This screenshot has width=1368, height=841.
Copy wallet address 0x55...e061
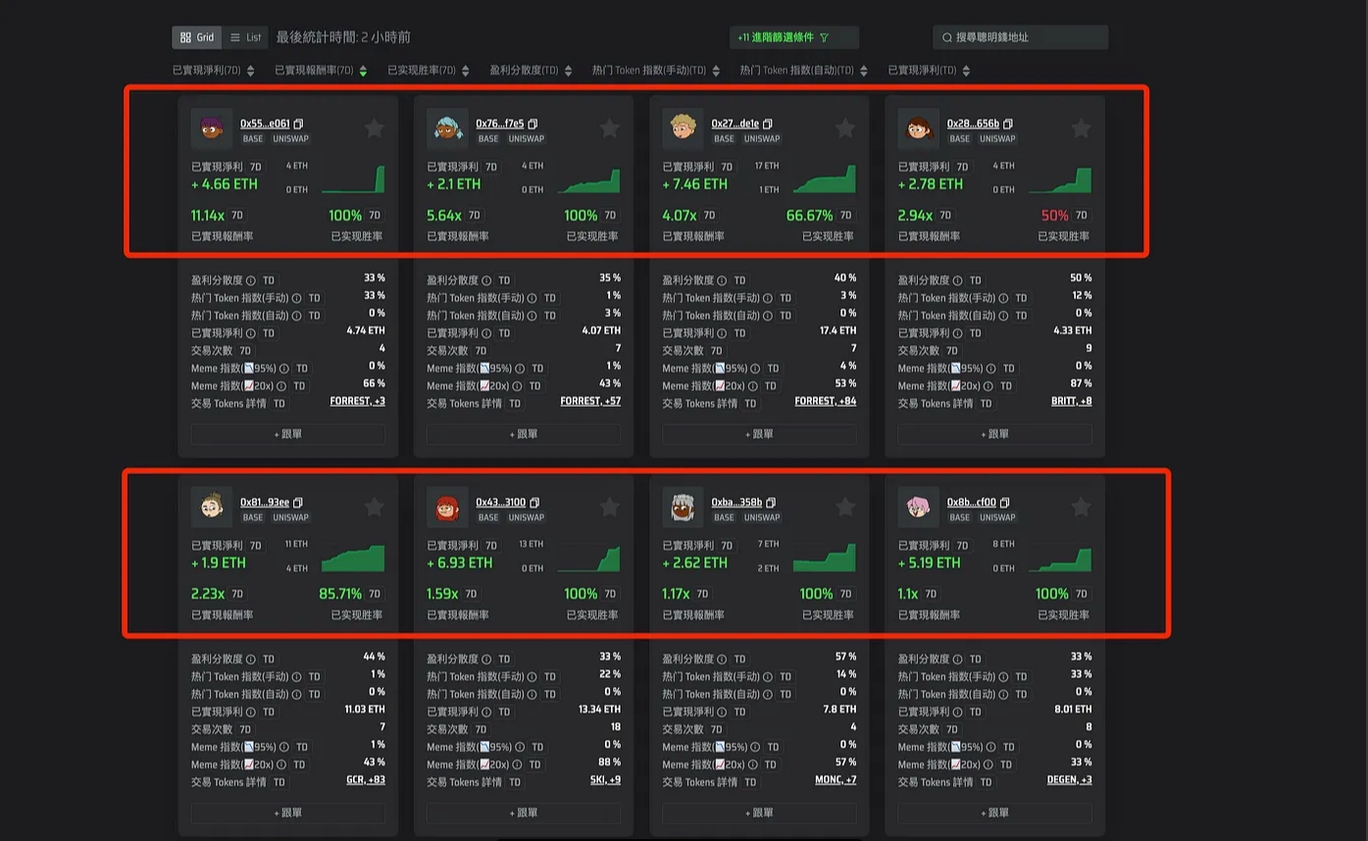point(299,124)
